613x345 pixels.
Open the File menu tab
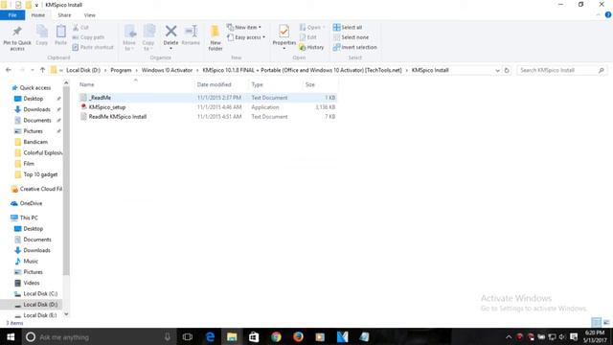click(12, 15)
